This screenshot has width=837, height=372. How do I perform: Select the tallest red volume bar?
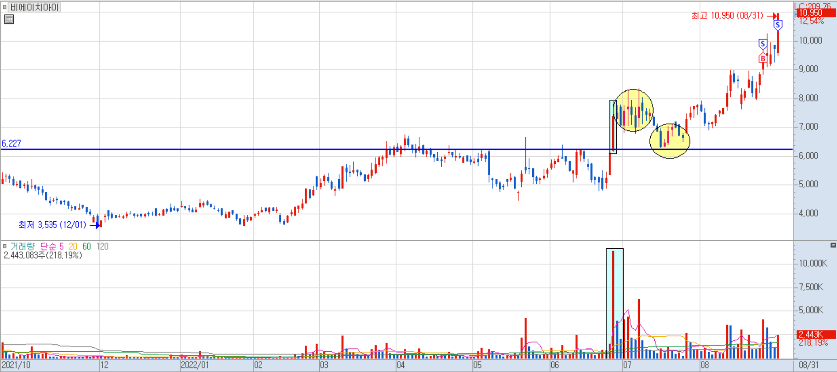click(x=613, y=304)
